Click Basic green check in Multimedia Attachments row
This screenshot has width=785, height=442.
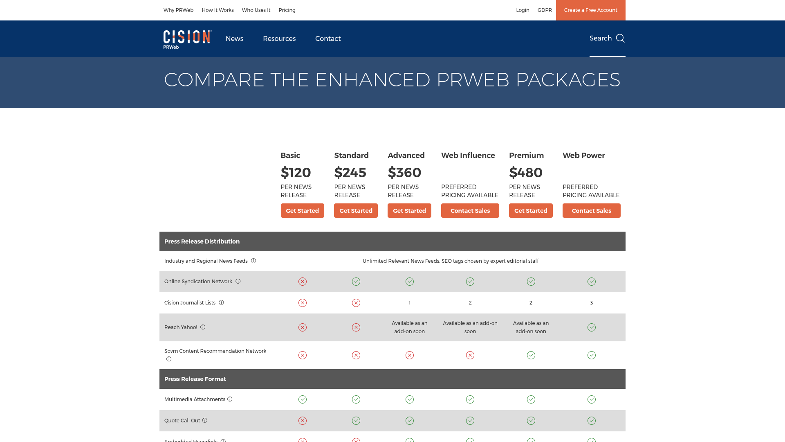(303, 399)
